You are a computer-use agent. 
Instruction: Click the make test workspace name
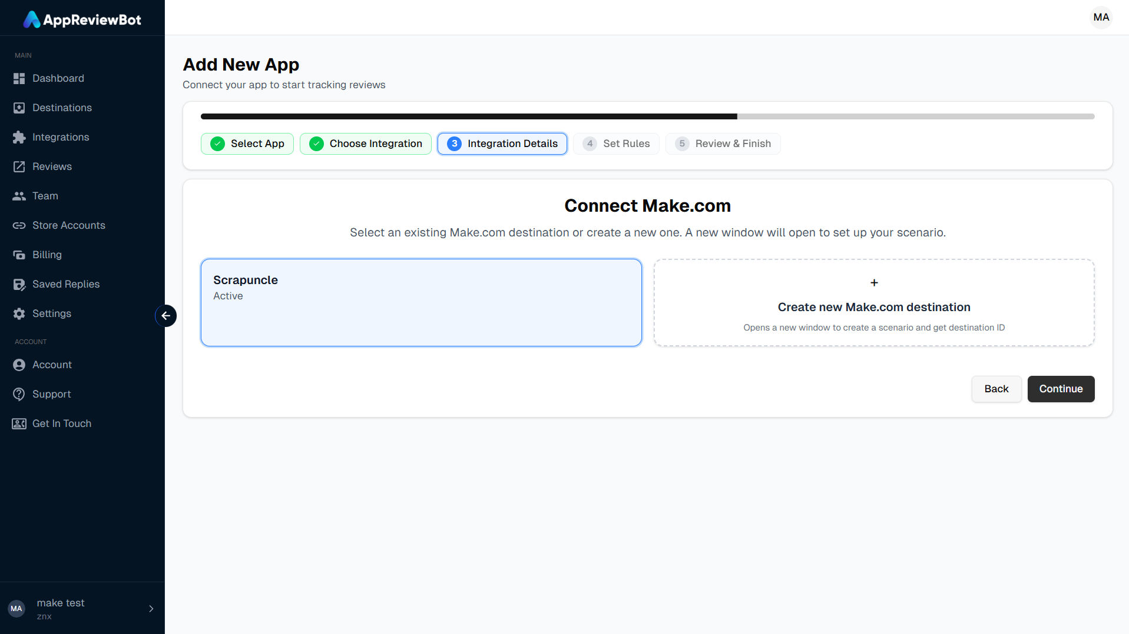pyautogui.click(x=61, y=603)
